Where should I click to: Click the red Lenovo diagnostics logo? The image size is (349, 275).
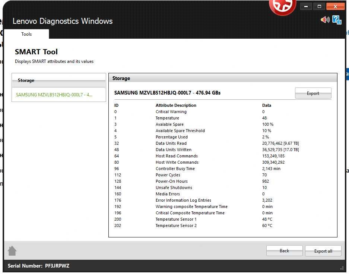click(x=283, y=7)
